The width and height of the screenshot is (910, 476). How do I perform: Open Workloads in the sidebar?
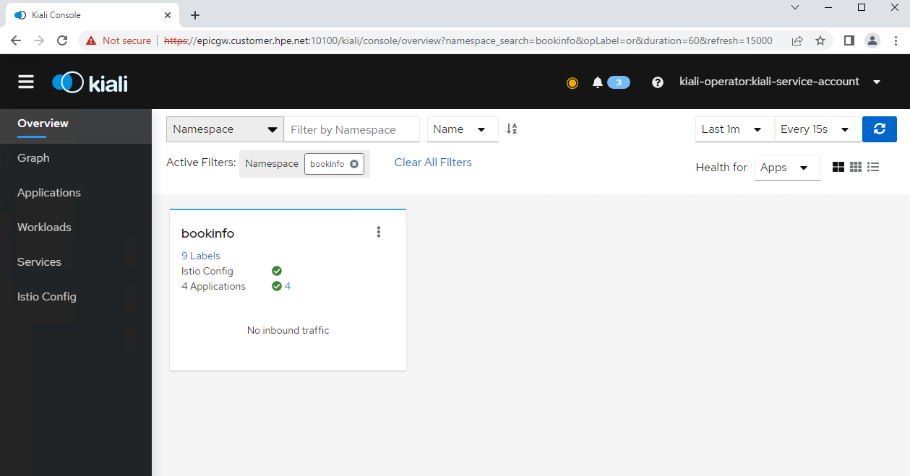(76, 228)
